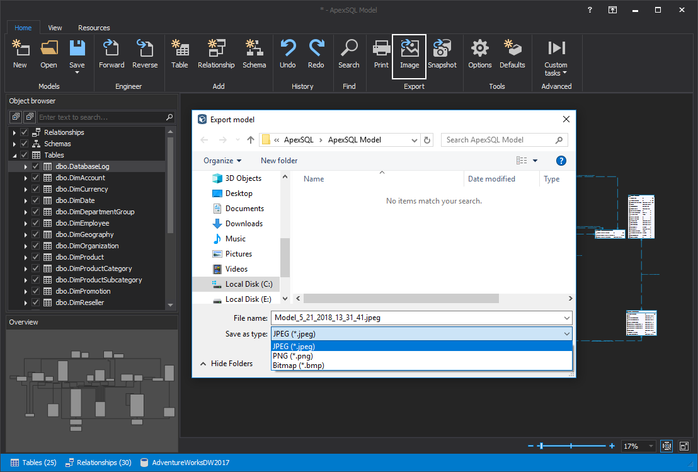Uncheck the Schemas checkbox
The width and height of the screenshot is (698, 472).
pos(25,144)
